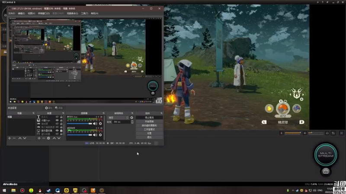Move source up in OBS sources list

[54, 138]
